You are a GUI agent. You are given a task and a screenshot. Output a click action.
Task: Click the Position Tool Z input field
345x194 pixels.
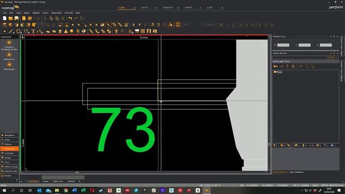(326, 45)
